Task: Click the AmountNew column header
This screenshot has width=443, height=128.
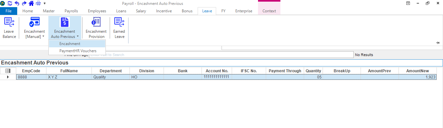Action: point(418,71)
